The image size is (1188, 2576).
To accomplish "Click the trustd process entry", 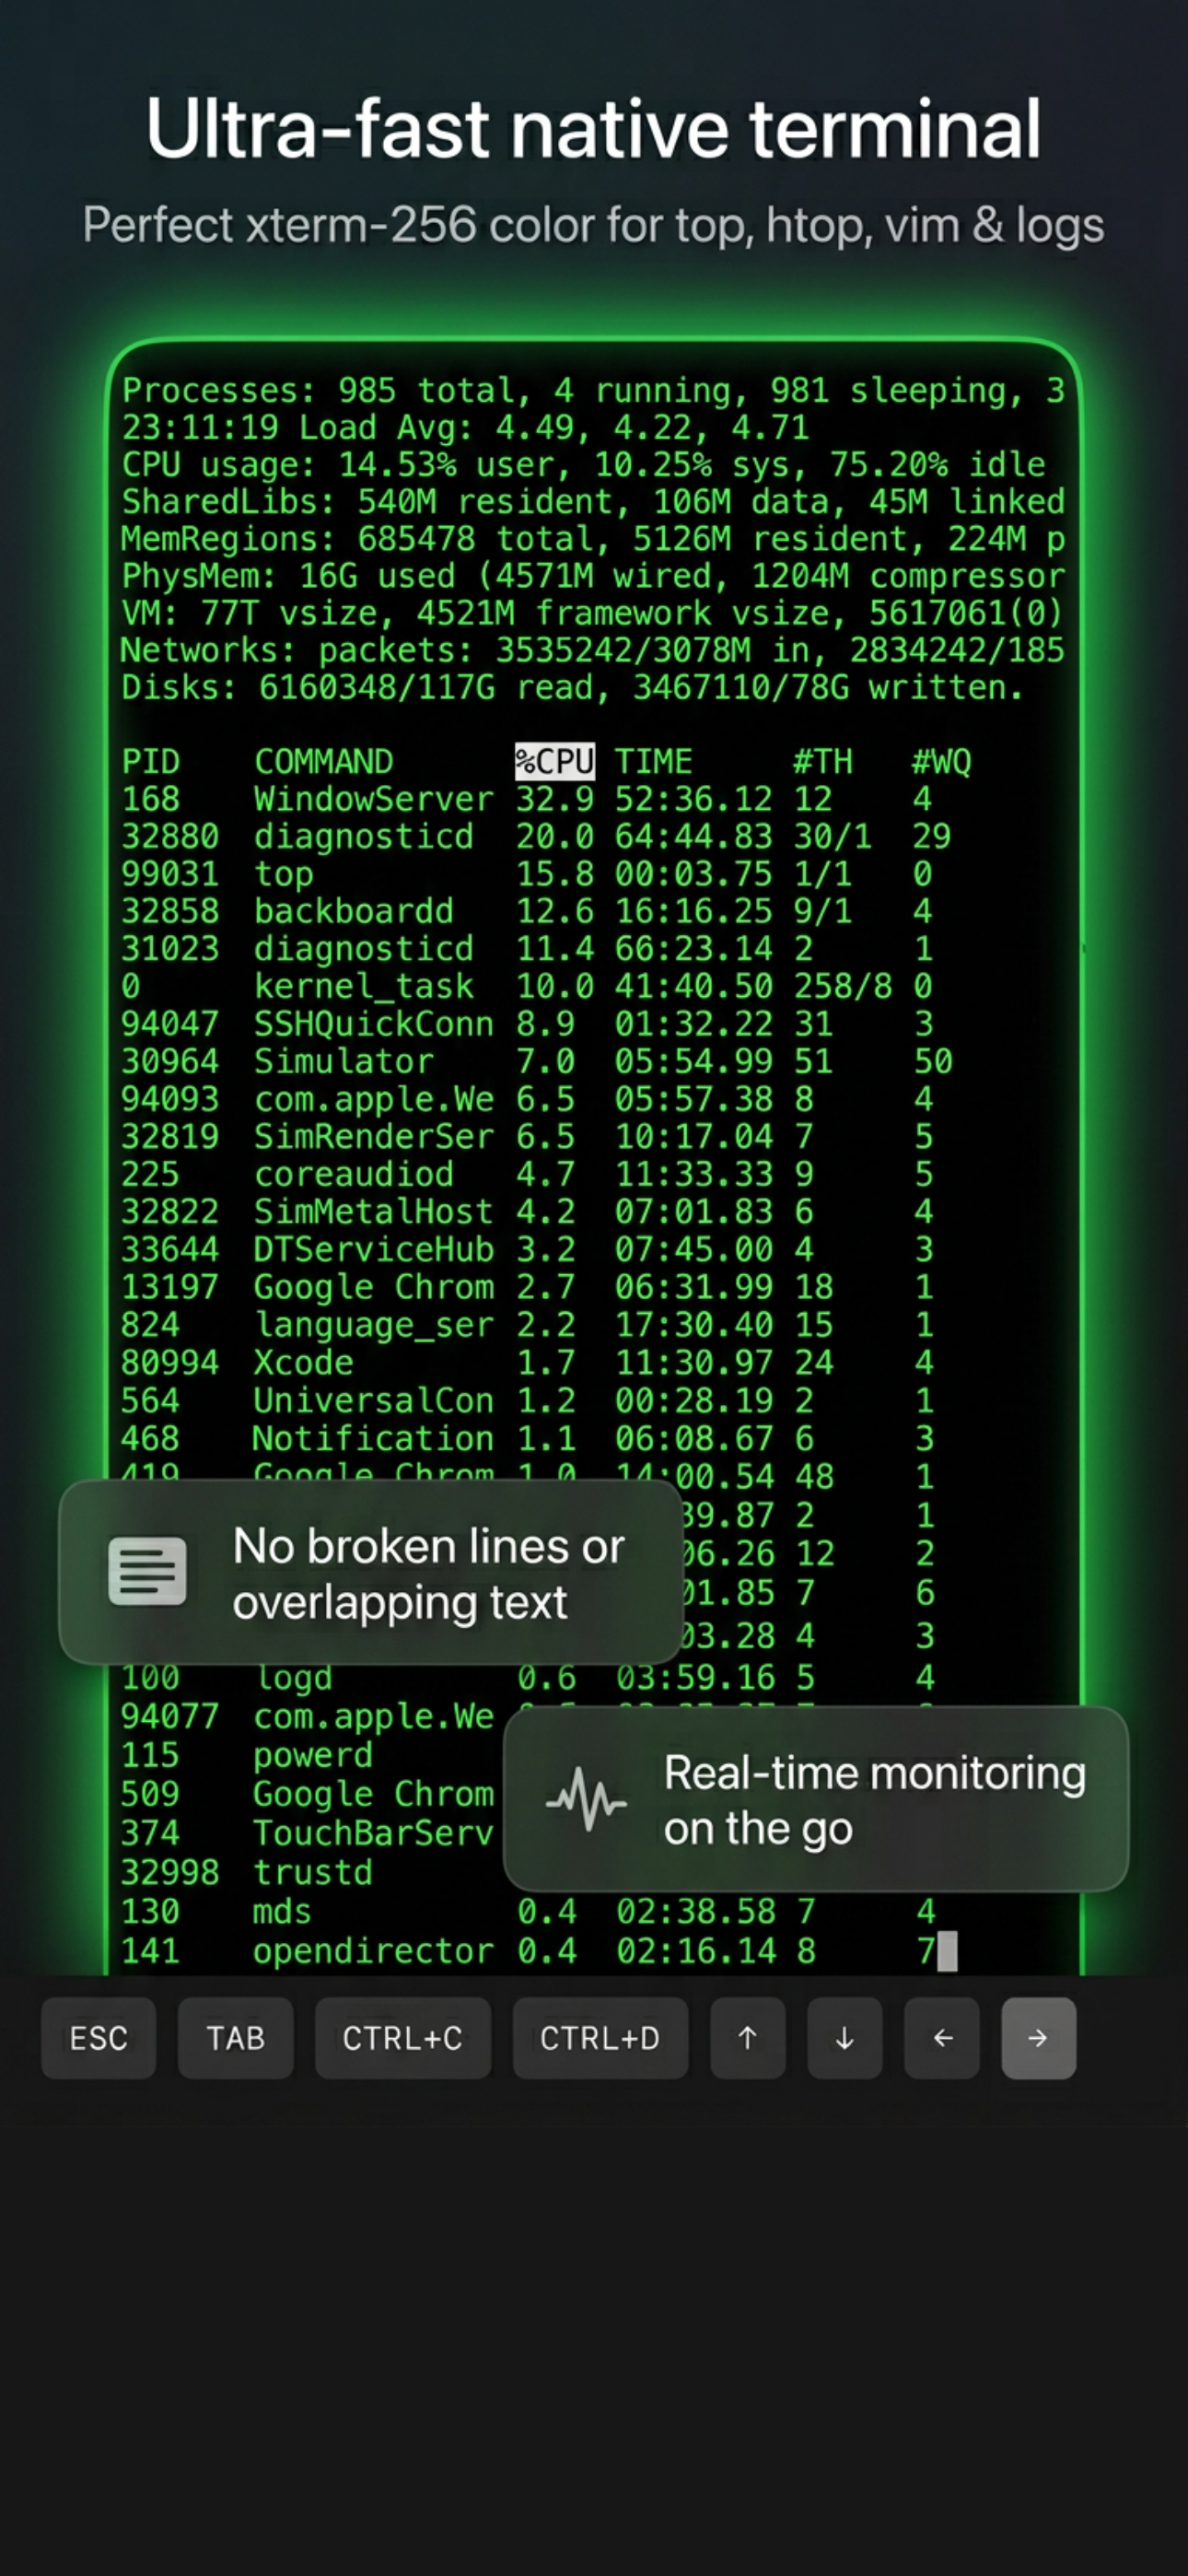I will pos(313,1872).
